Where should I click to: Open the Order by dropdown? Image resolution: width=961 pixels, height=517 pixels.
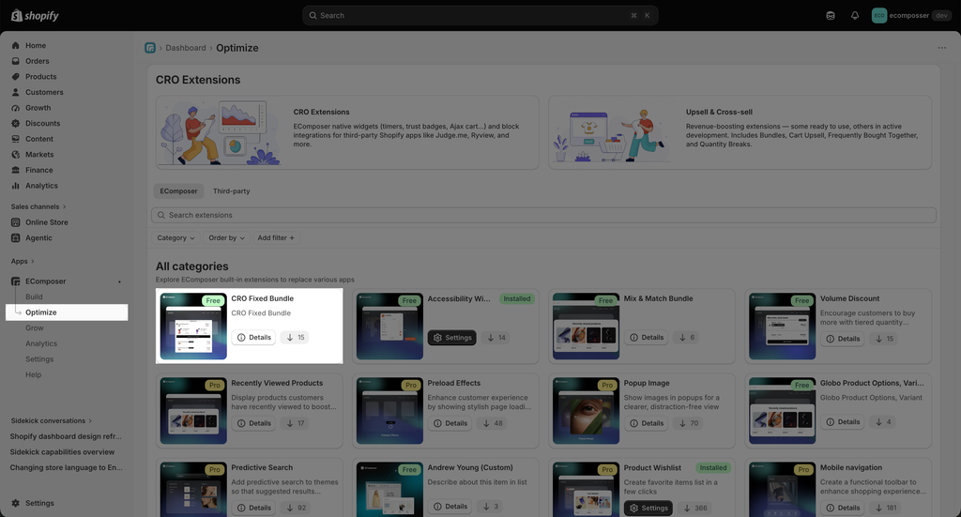[226, 237]
